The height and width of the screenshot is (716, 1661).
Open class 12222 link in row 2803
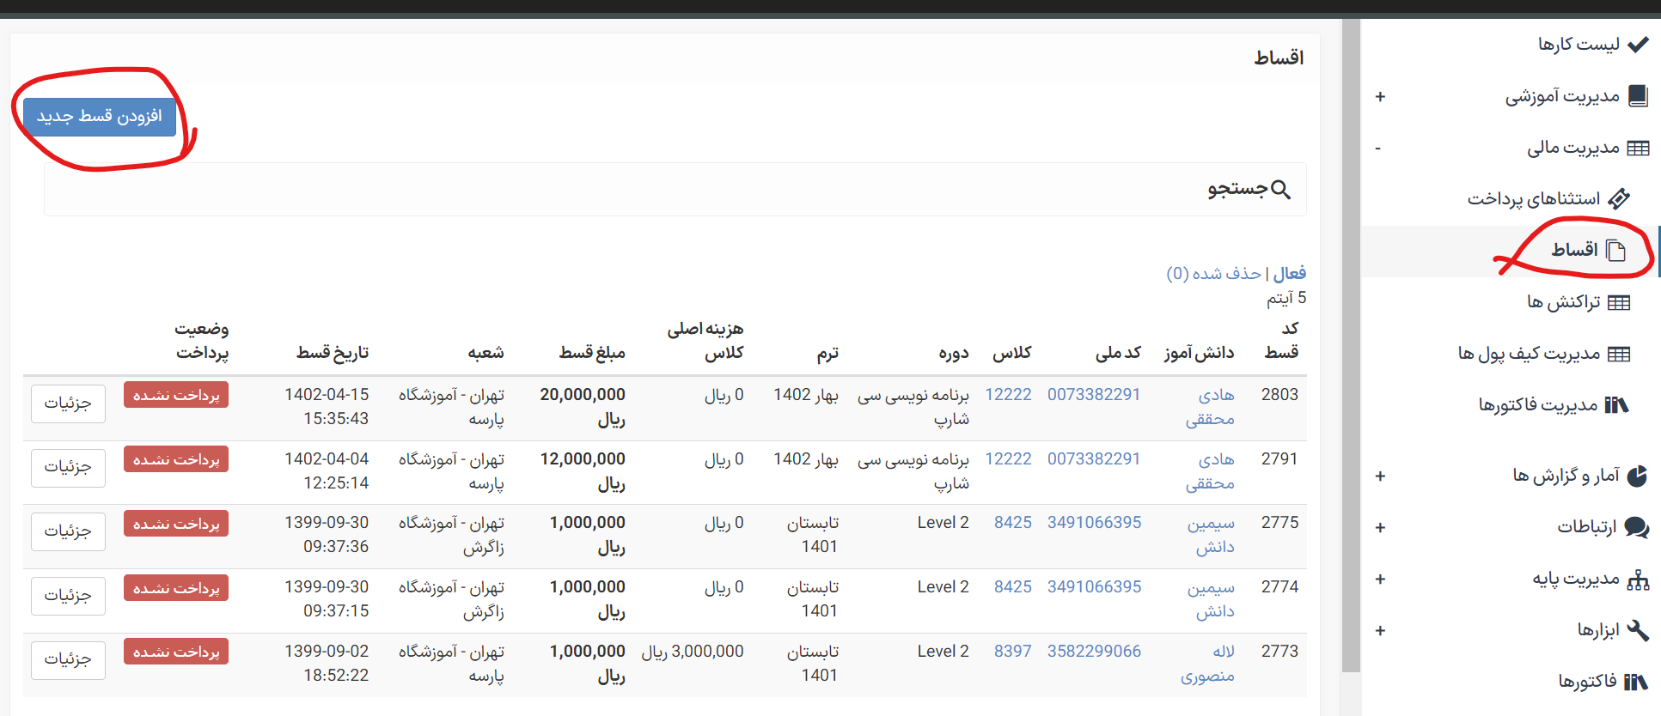pos(1008,395)
